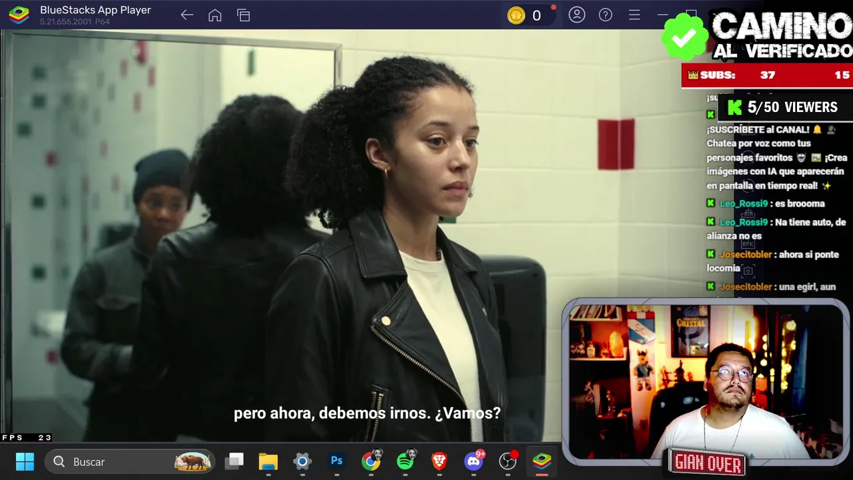Open Settings gear app in taskbar
The image size is (853, 480).
[x=302, y=461]
